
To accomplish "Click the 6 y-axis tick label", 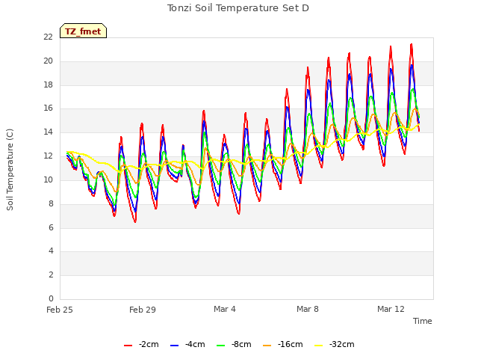I will click(x=51, y=227).
